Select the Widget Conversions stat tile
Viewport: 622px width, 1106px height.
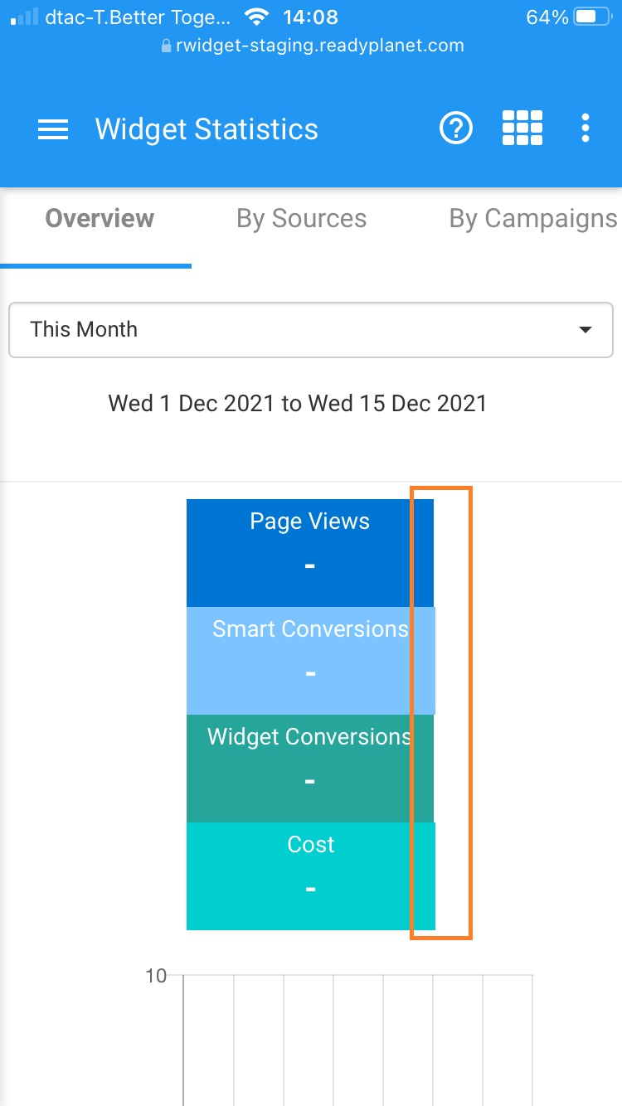(309, 768)
